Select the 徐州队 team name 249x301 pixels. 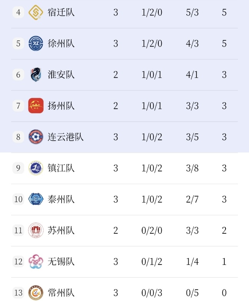click(x=61, y=43)
